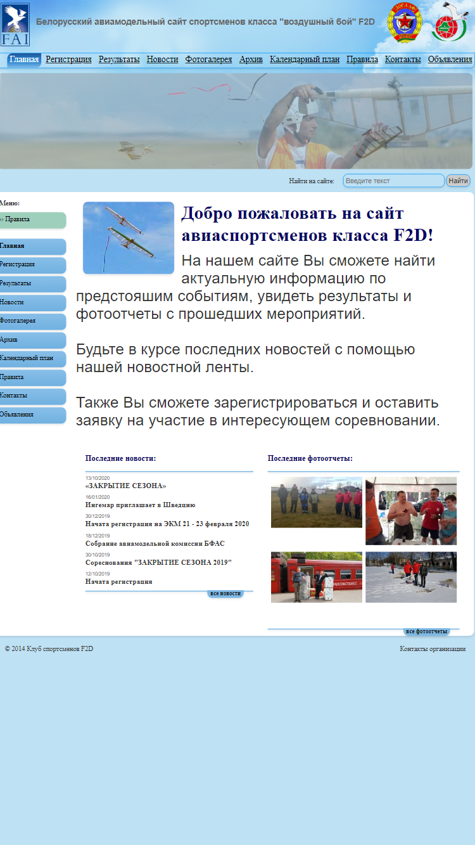
Task: Select Фотогалерея in left sidebar
Action: tap(32, 321)
